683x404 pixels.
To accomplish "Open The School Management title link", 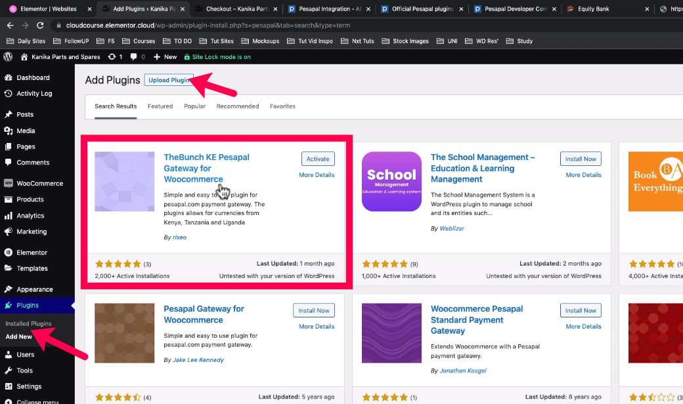I will (483, 169).
